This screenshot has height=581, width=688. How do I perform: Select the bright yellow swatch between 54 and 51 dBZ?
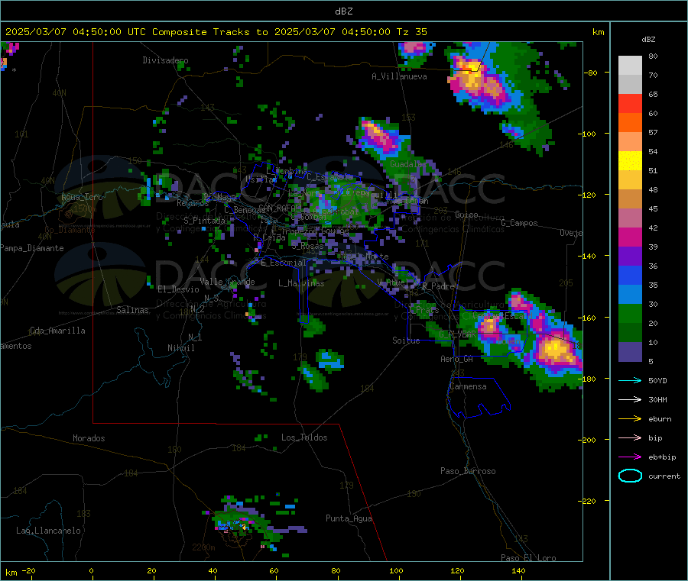point(630,161)
